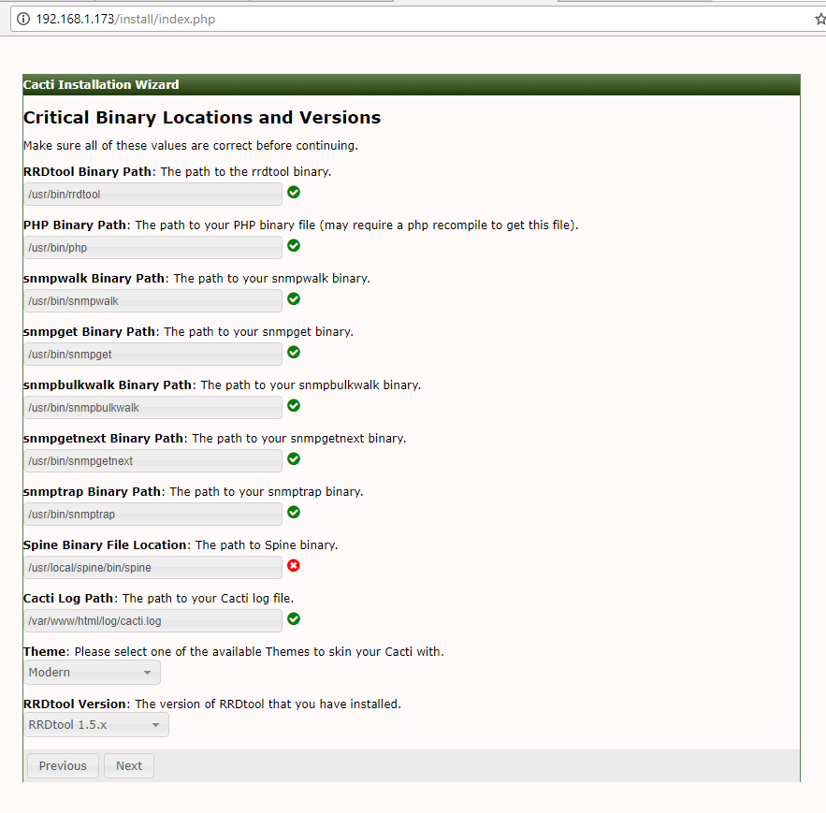Open the Theme dropdown showing Modern
Screen dimensions: 826x813
93,673
